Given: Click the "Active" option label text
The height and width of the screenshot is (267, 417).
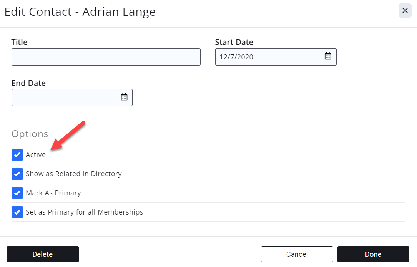Looking at the screenshot, I should 36,155.
